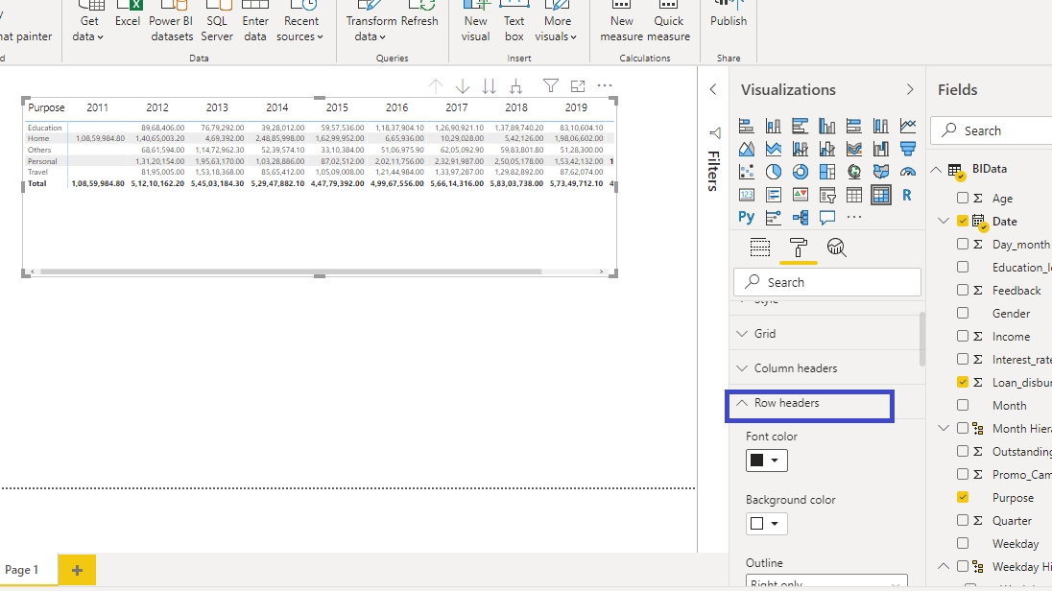Open the Analytics pane magnifier icon
Screen dimensions: 1052x591
tap(836, 248)
